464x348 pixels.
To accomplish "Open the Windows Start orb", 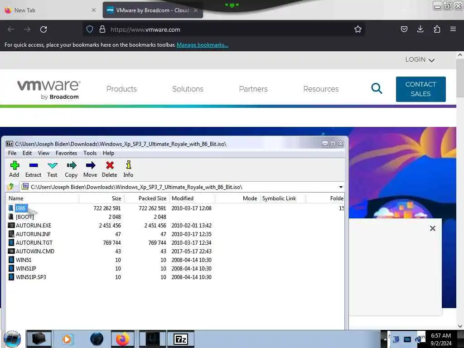I will 12,339.
